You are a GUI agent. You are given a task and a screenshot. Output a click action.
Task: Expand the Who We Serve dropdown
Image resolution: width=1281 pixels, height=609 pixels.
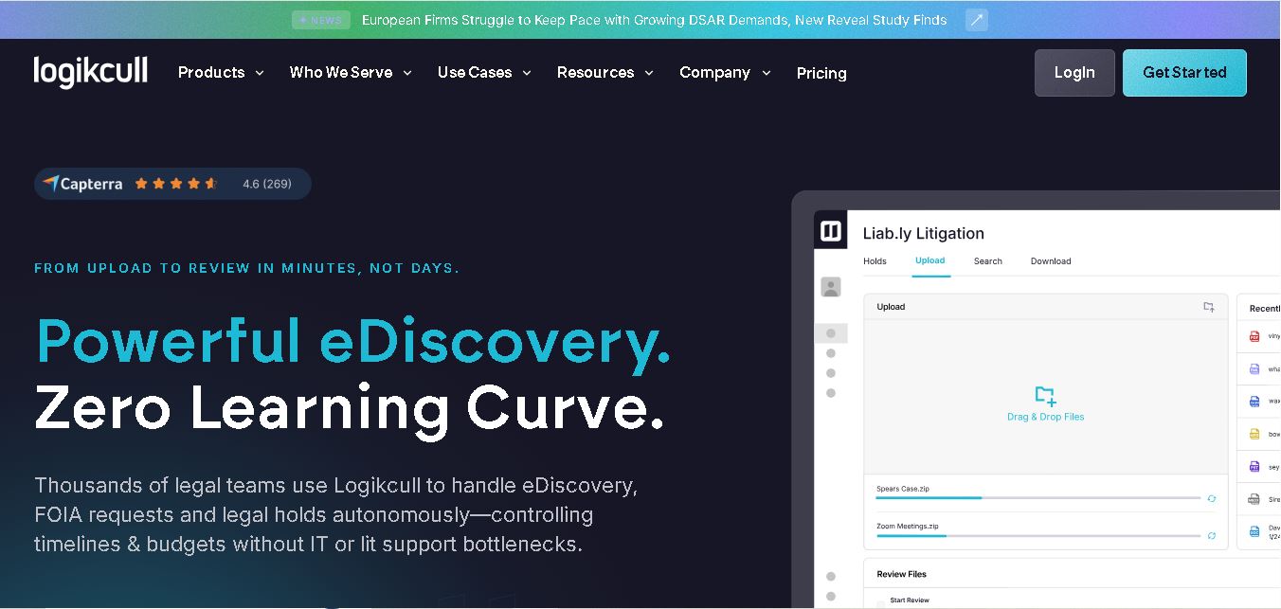tap(351, 73)
